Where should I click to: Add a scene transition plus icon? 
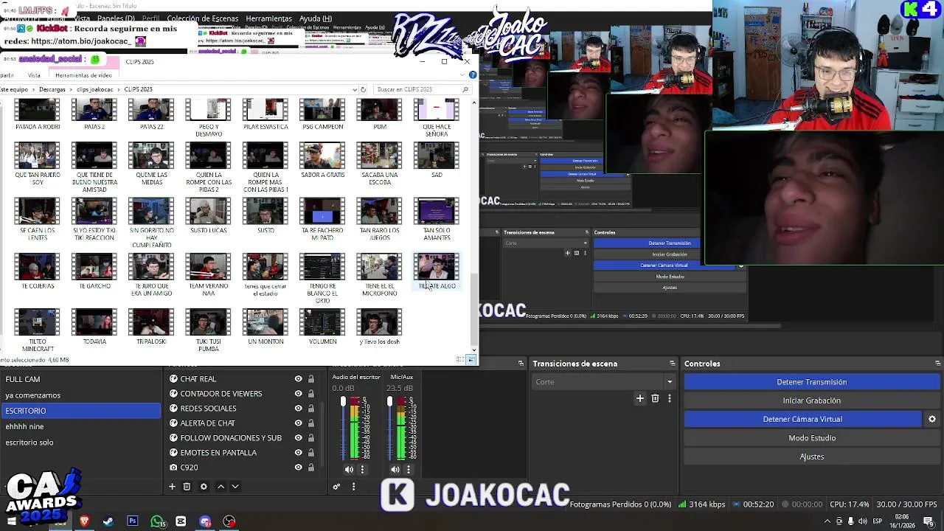click(640, 398)
